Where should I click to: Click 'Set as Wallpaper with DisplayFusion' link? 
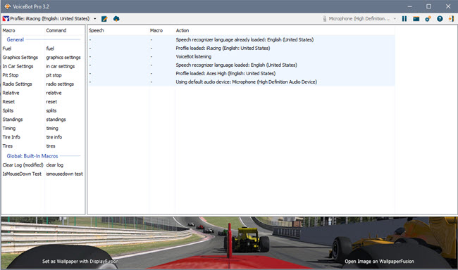[x=80, y=262]
